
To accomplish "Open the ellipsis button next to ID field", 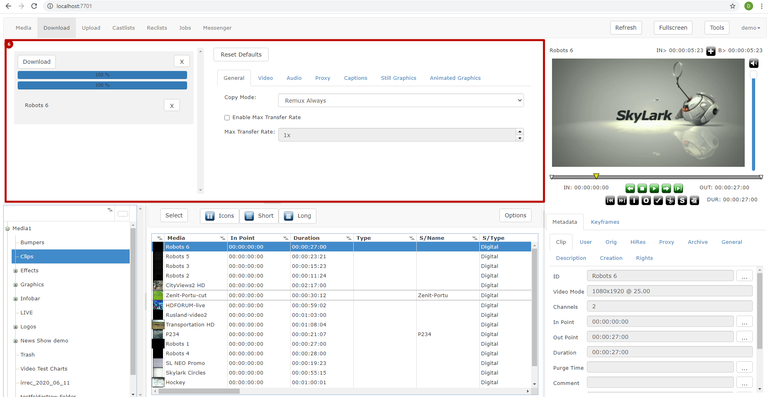I will (744, 276).
